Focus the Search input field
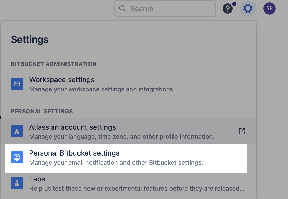Screen dimensions: 288x199 pos(169,9)
